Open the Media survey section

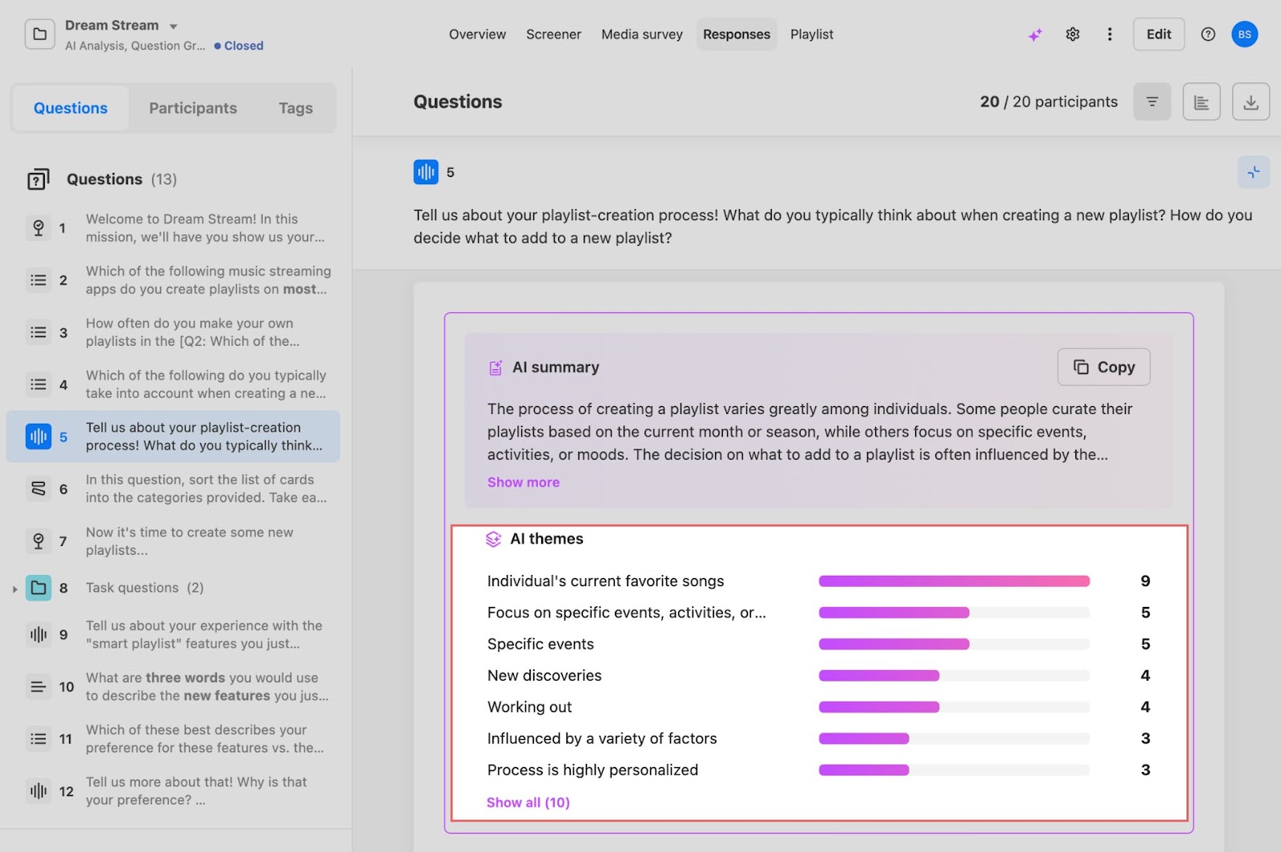click(x=640, y=34)
